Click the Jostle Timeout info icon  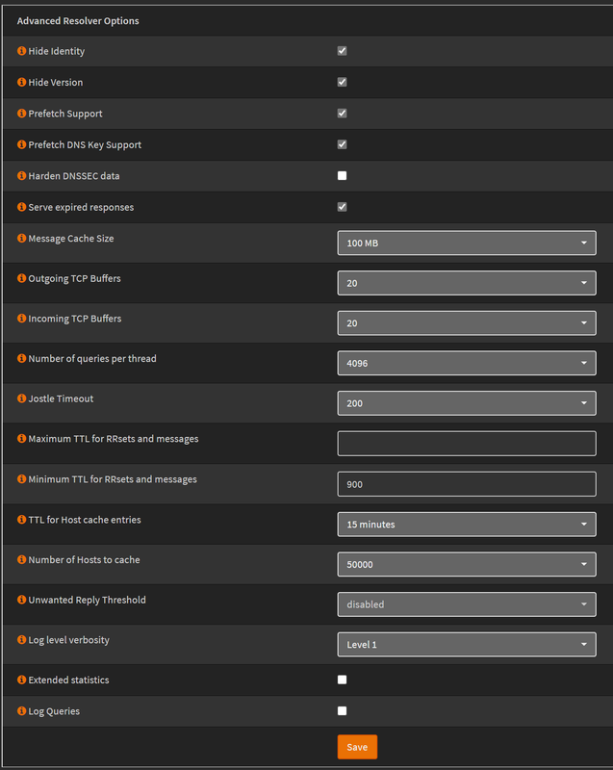pos(21,398)
